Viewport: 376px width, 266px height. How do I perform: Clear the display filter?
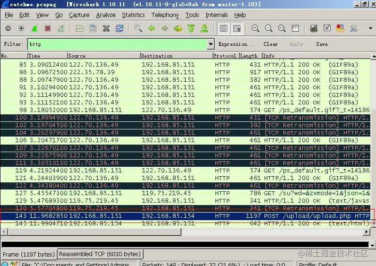point(271,44)
